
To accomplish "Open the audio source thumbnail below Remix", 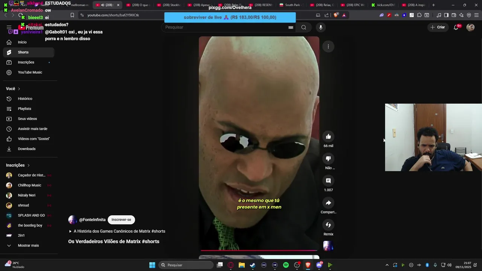I will (x=328, y=246).
